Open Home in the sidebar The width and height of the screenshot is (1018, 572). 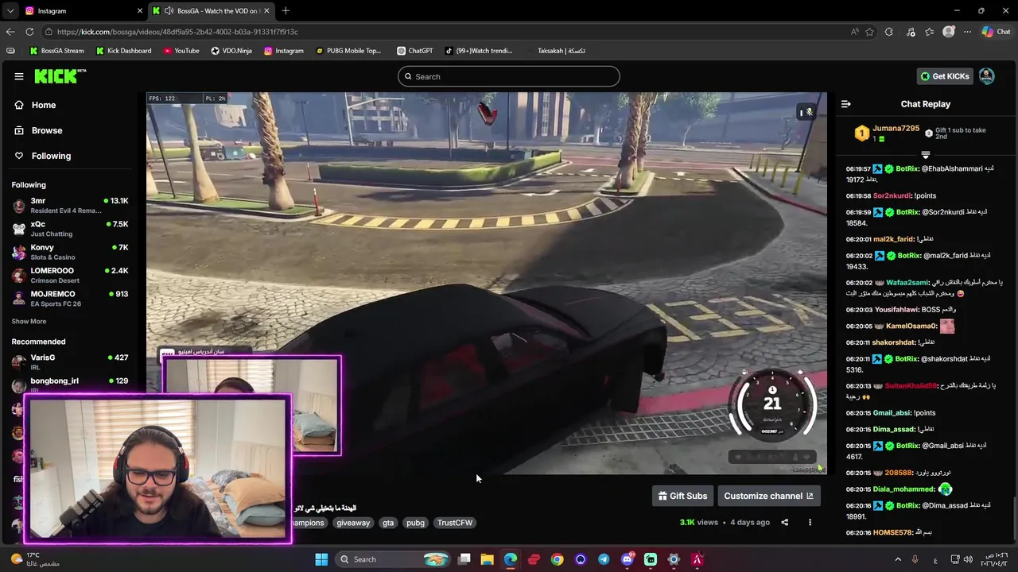(44, 105)
